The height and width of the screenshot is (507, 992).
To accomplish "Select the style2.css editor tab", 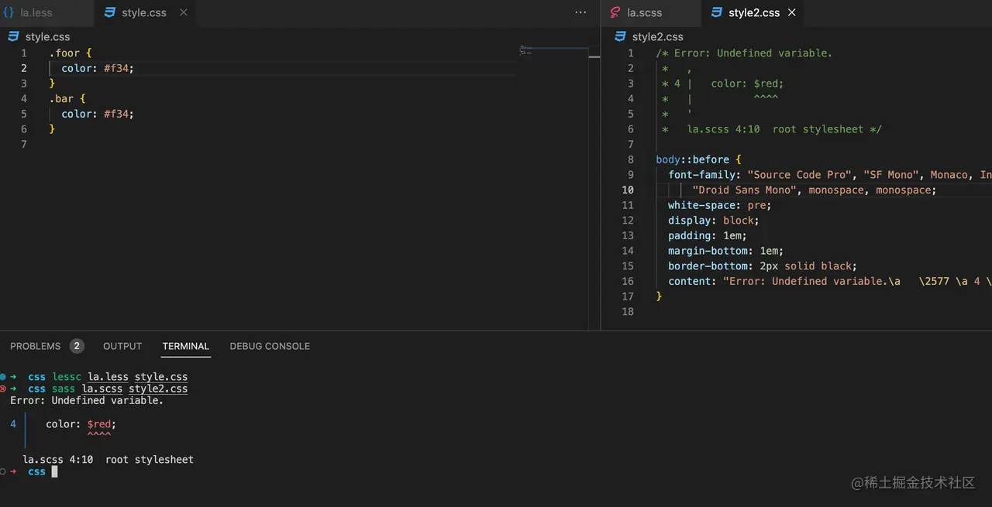I will pyautogui.click(x=754, y=12).
